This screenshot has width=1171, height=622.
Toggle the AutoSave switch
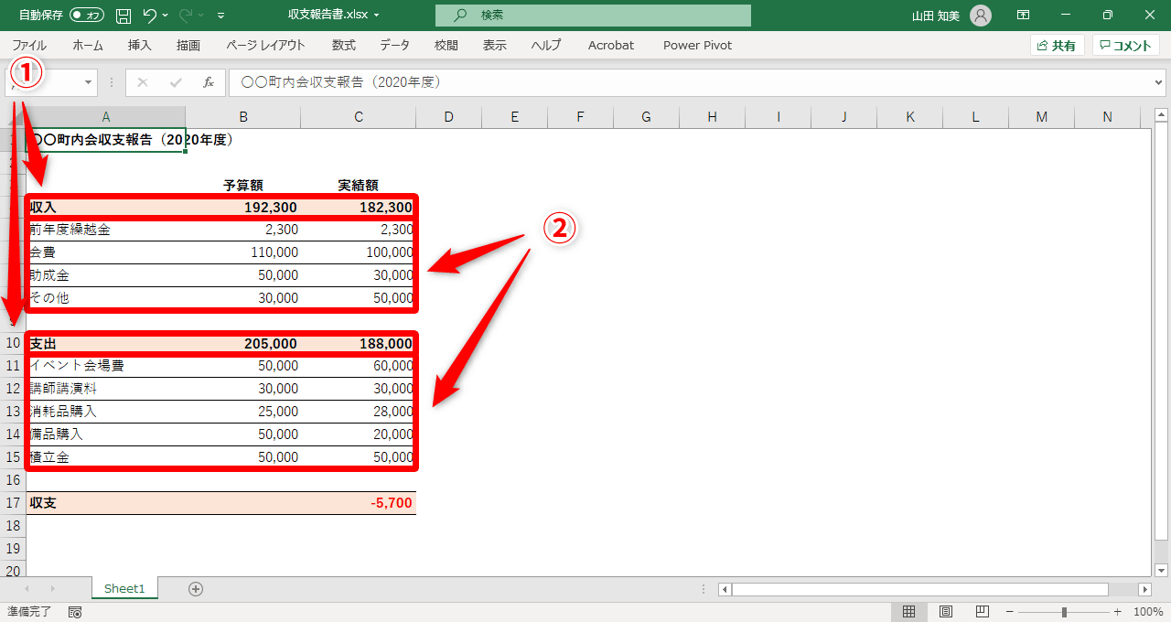pyautogui.click(x=88, y=16)
